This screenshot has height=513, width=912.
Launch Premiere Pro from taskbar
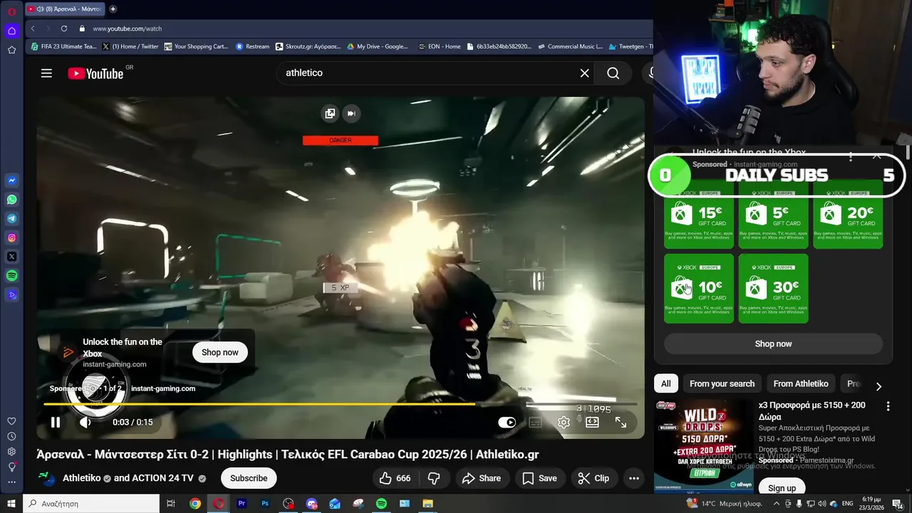pos(242,504)
